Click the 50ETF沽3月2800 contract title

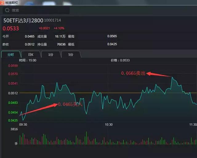(23, 21)
